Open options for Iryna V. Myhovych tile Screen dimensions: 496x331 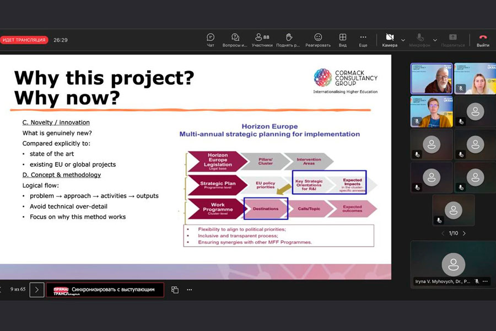485,281
